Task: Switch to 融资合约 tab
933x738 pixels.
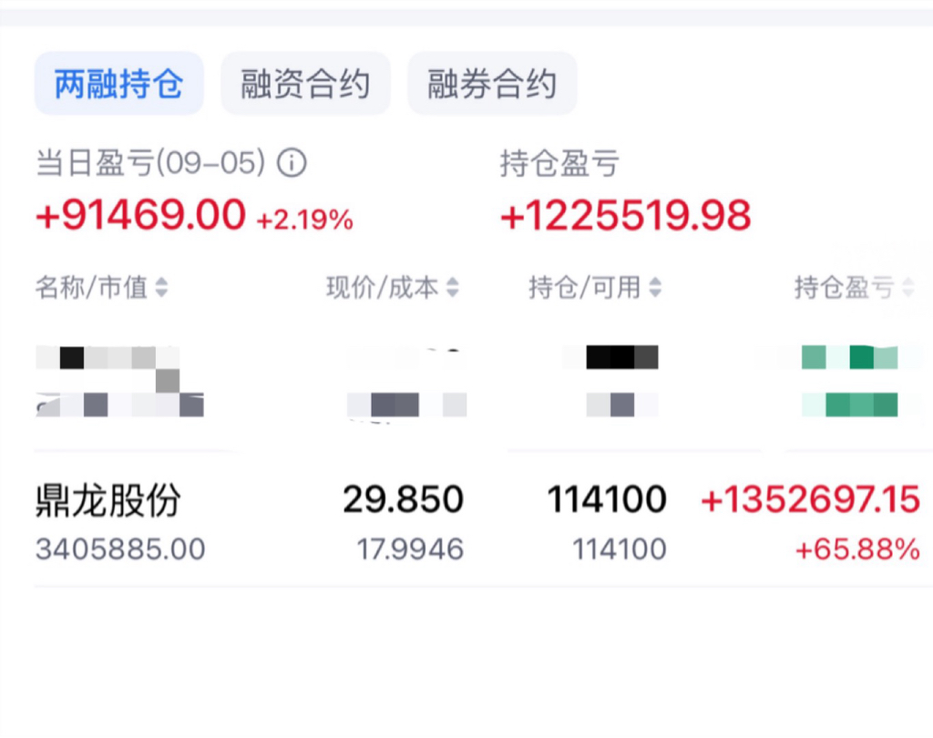Action: pyautogui.click(x=305, y=84)
